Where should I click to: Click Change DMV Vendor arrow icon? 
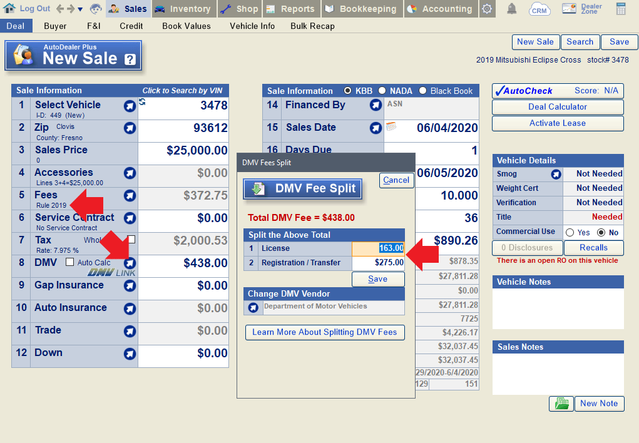[x=253, y=307]
